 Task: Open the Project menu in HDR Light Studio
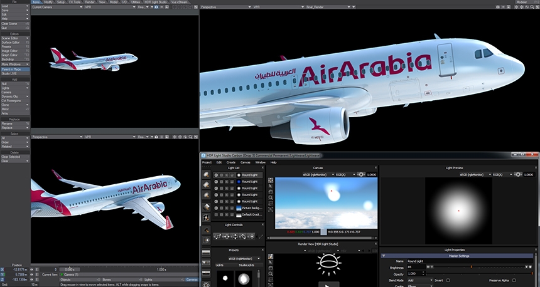click(207, 162)
